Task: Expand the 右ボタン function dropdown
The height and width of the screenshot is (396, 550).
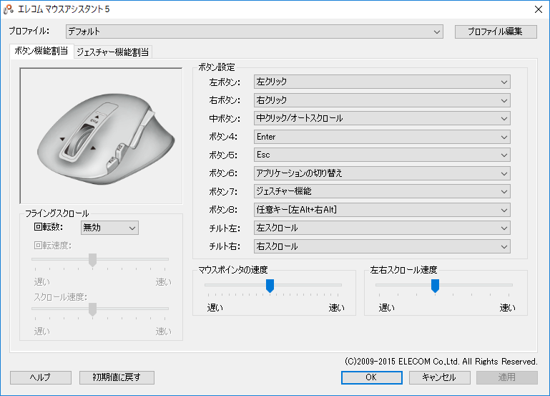Action: [382, 100]
